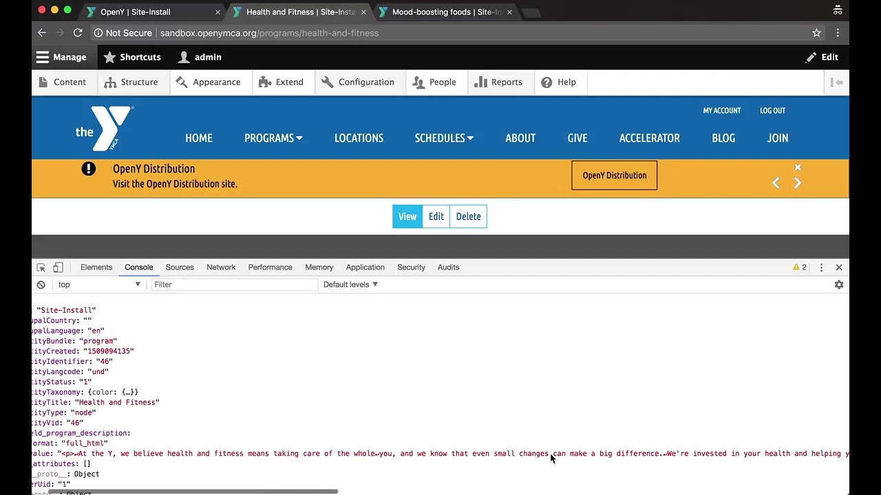This screenshot has width=881, height=495.
Task: Select the Delete tab
Action: pyautogui.click(x=469, y=216)
